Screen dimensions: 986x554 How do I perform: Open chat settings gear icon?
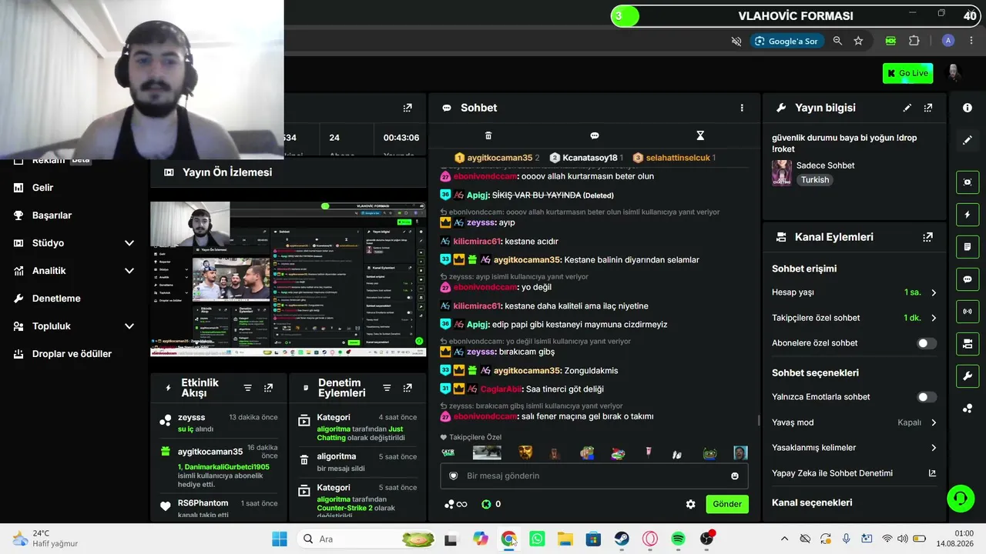tap(690, 504)
